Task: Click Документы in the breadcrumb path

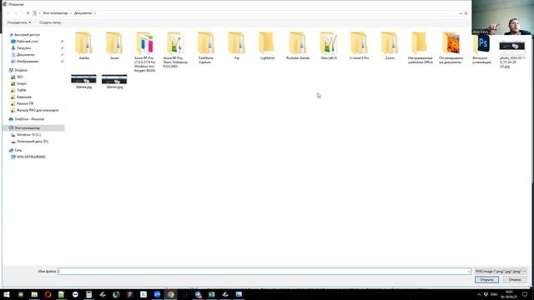Action: [x=83, y=13]
